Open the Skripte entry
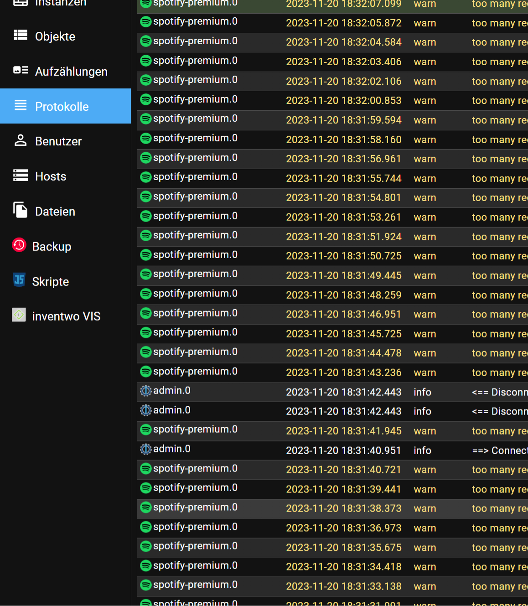 65,281
